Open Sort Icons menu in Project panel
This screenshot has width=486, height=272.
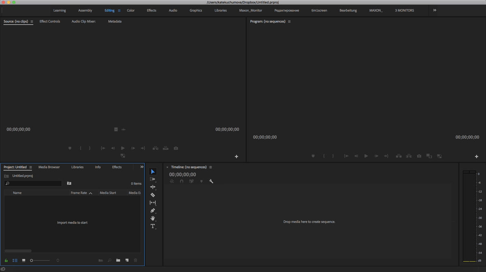click(58, 260)
